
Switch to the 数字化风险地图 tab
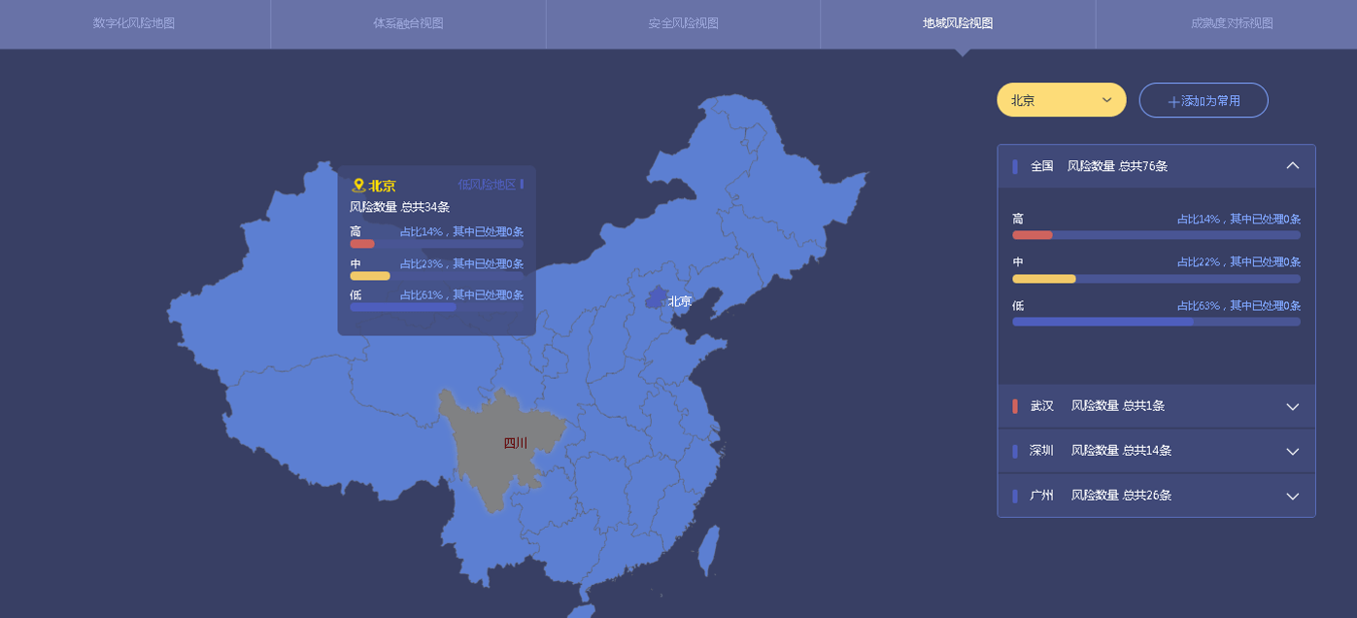click(134, 23)
